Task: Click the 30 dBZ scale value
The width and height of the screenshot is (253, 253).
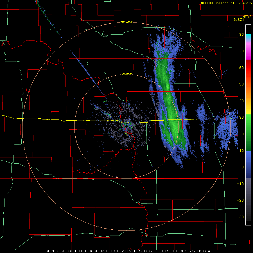Action: coord(241,118)
